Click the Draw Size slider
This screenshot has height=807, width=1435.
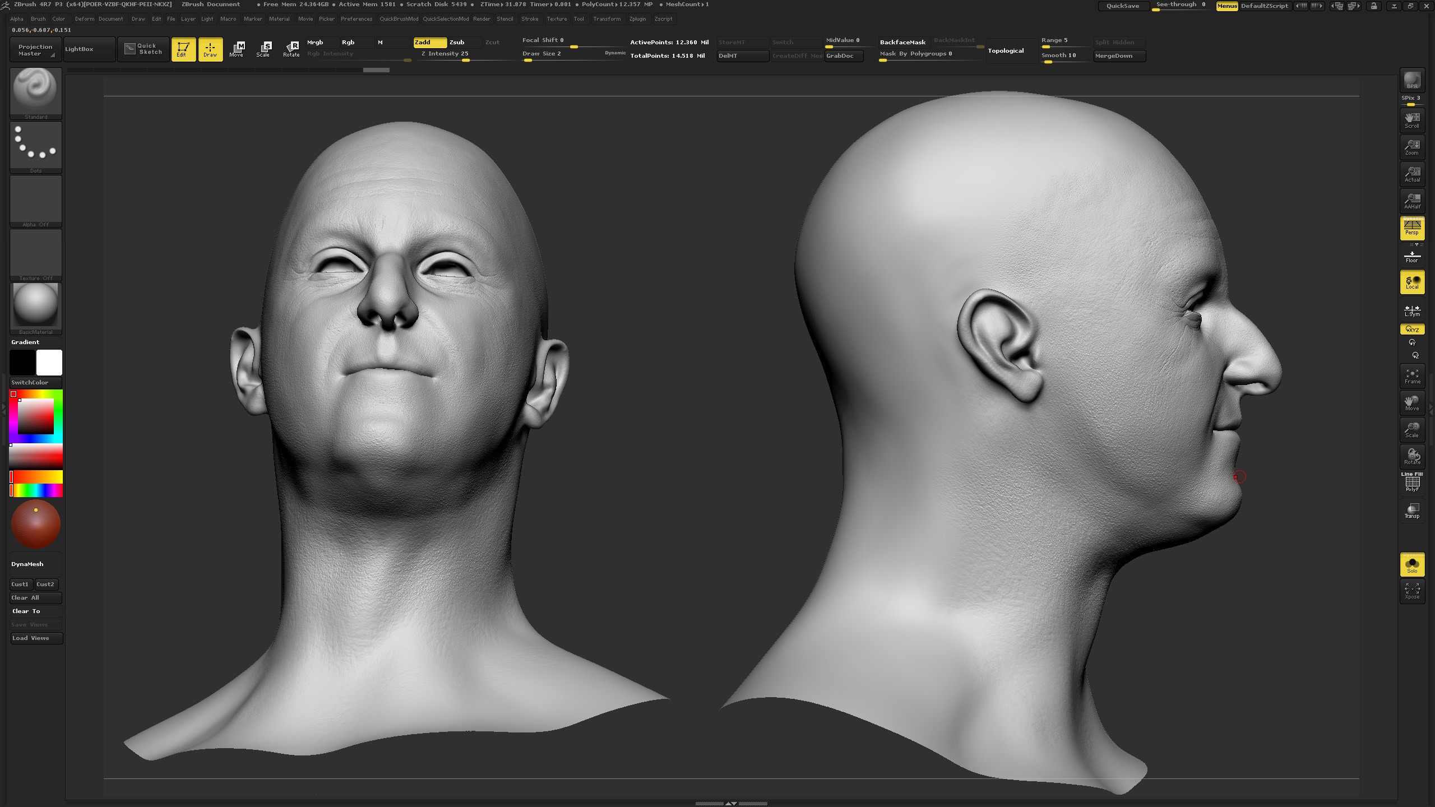click(x=573, y=55)
